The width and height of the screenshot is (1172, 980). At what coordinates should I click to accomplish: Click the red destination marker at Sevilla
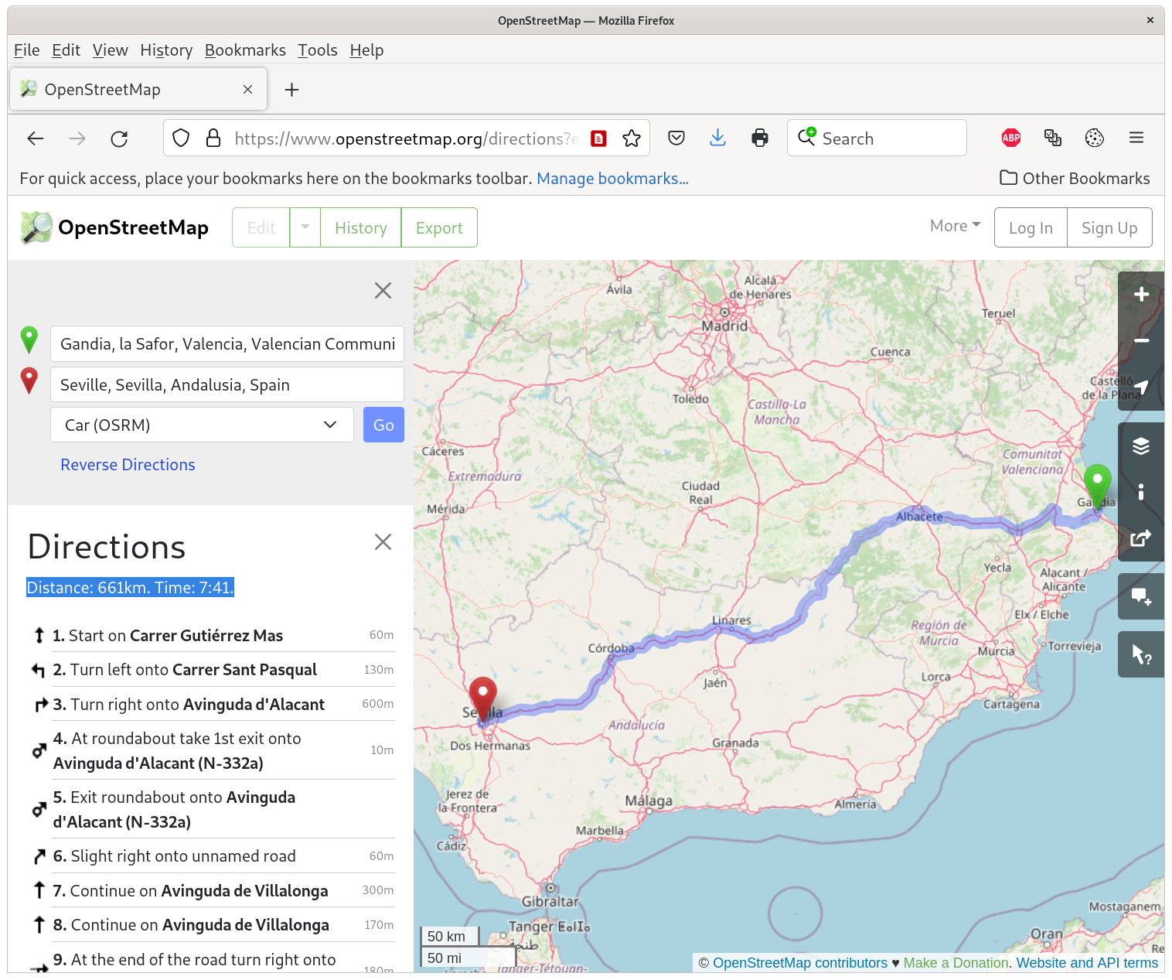(483, 700)
